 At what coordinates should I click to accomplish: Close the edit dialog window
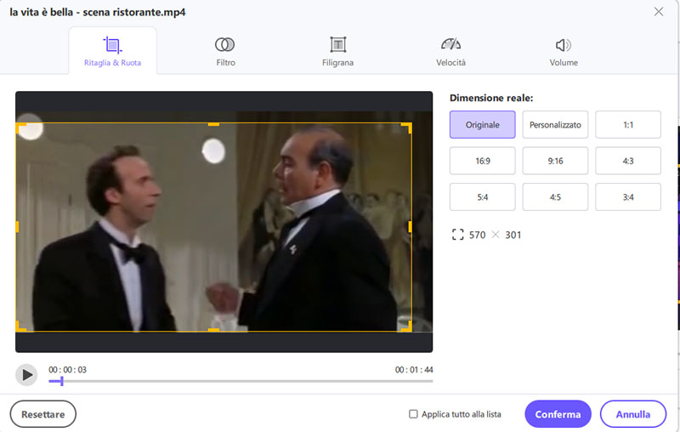(658, 12)
